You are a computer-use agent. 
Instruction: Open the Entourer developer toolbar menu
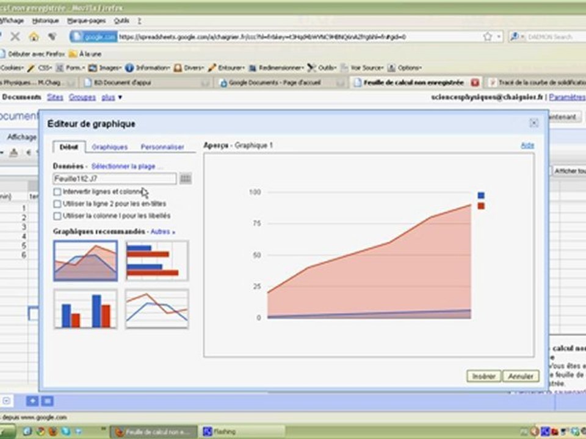(226, 68)
